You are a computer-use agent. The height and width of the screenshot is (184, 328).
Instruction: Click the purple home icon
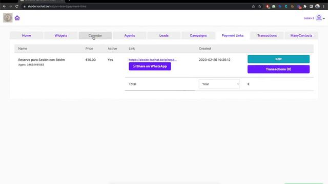pos(17,18)
